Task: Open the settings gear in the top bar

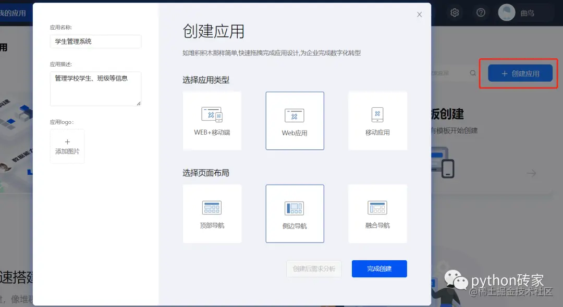Action: (454, 12)
